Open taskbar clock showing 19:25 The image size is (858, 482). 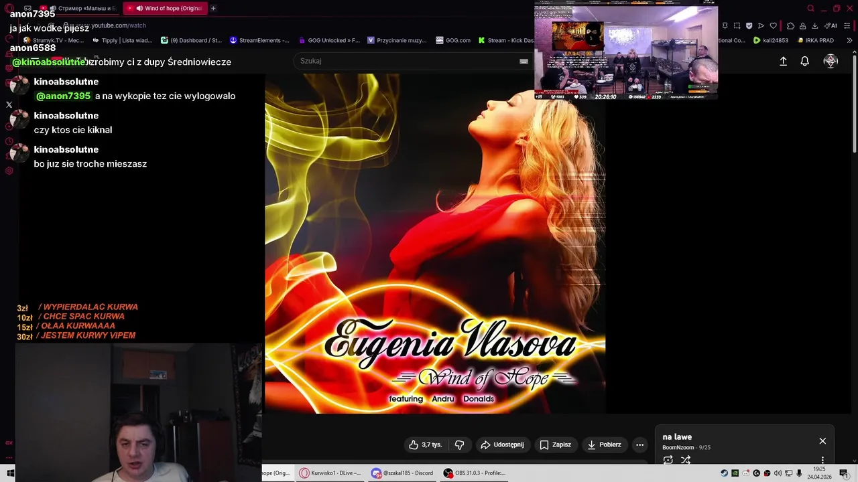pos(819,473)
